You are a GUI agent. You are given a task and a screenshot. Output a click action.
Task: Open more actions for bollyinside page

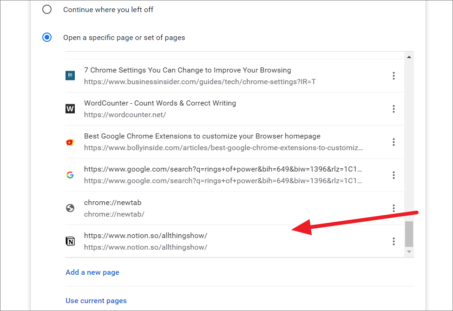click(394, 142)
